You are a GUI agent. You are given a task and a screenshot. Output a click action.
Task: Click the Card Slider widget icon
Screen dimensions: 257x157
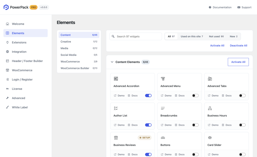[x=210, y=138]
